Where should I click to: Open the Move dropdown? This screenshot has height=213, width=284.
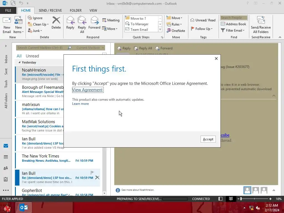click(x=174, y=18)
